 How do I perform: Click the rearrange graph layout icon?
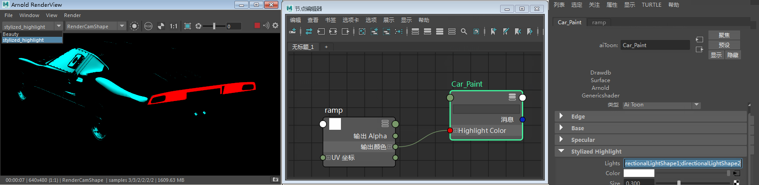pyautogui.click(x=399, y=31)
